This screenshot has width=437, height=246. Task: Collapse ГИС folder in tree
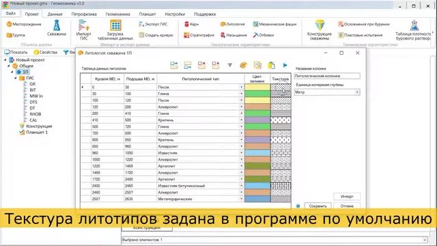(x=15, y=78)
